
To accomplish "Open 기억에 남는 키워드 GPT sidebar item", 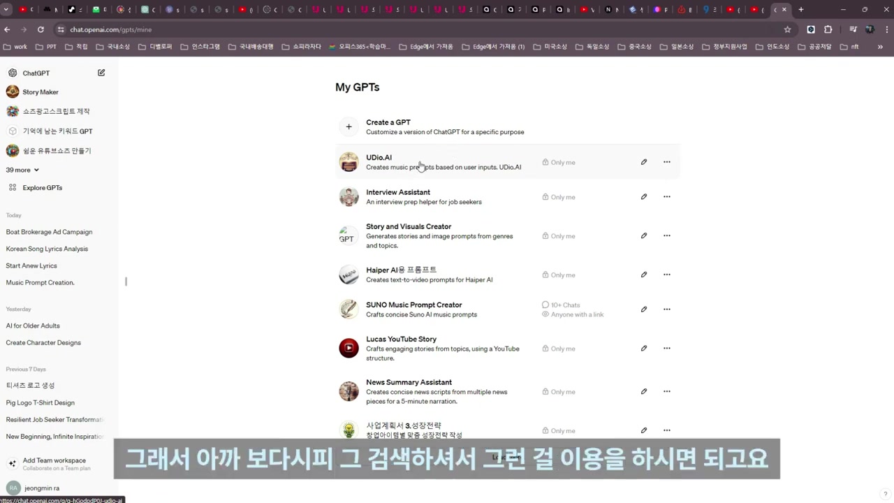I will [57, 131].
